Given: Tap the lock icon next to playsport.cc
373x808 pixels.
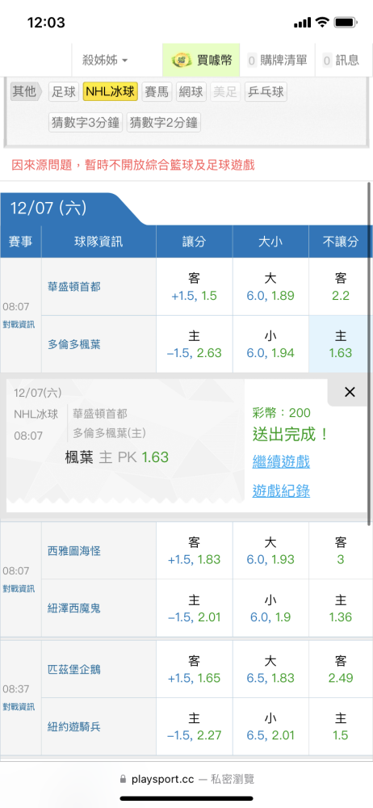Looking at the screenshot, I should point(123,779).
